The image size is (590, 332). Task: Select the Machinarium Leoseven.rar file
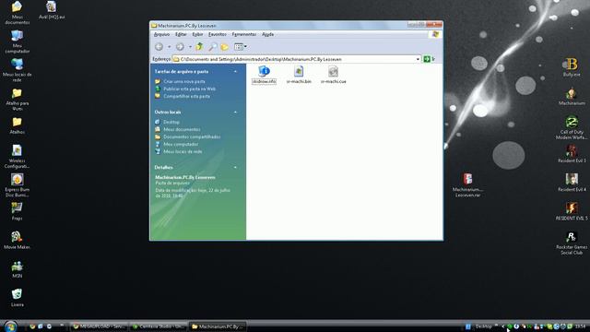(x=467, y=185)
